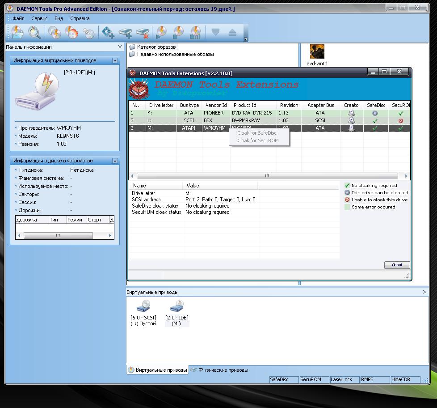
Task: Open the Вид menu
Action: pyautogui.click(x=59, y=18)
